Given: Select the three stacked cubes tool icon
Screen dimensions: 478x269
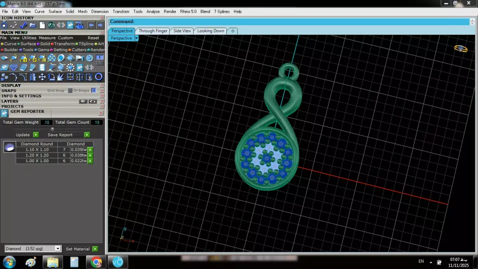Looking at the screenshot, I should (4, 77).
